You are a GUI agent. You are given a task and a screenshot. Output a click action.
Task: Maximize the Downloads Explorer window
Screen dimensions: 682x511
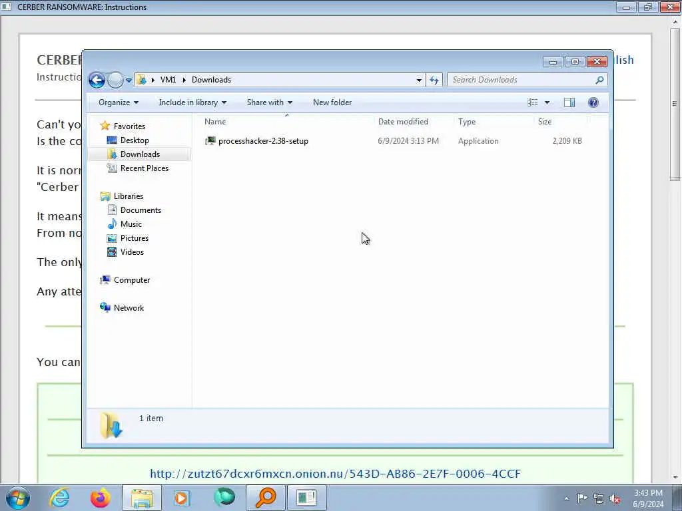[575, 62]
